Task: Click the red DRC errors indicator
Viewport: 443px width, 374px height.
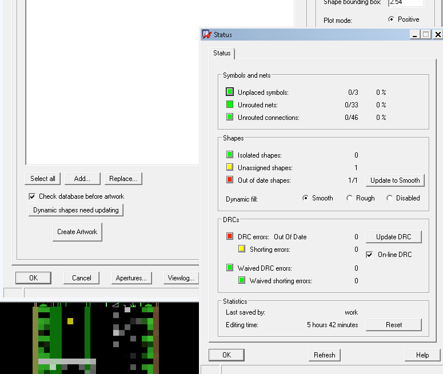Action: point(230,236)
